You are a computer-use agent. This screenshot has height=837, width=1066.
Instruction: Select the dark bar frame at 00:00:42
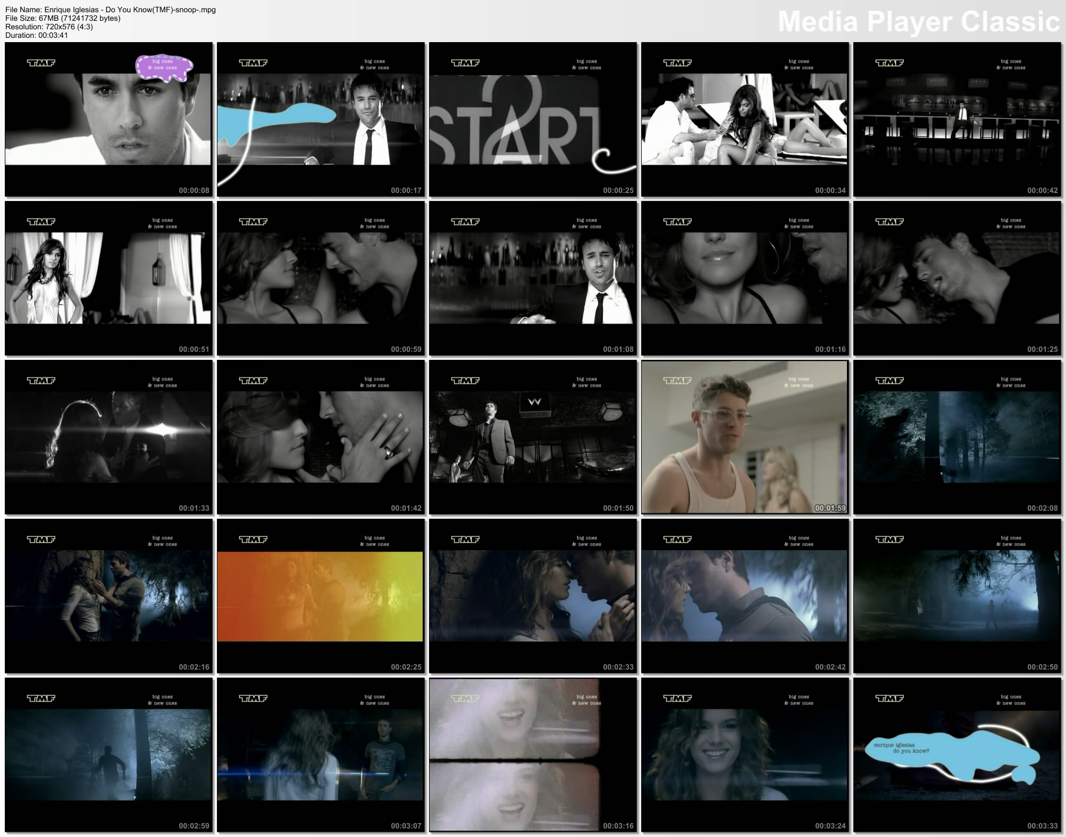pos(957,119)
